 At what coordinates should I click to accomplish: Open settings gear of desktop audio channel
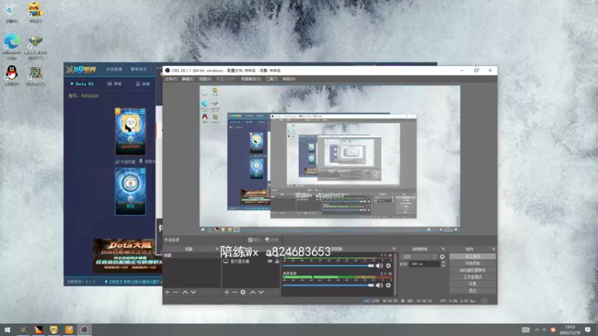pyautogui.click(x=388, y=285)
